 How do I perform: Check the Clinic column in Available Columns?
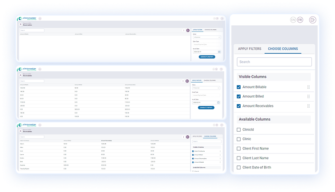pos(239,139)
